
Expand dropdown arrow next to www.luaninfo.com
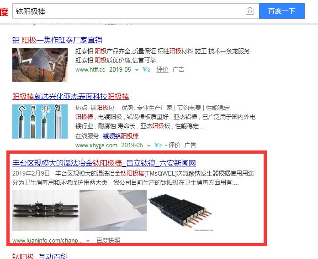(x=88, y=241)
